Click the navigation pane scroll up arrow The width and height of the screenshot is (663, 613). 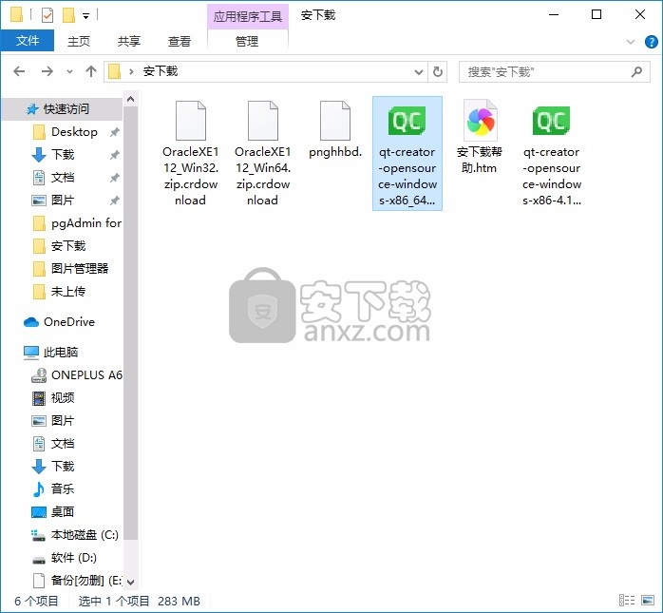point(131,100)
